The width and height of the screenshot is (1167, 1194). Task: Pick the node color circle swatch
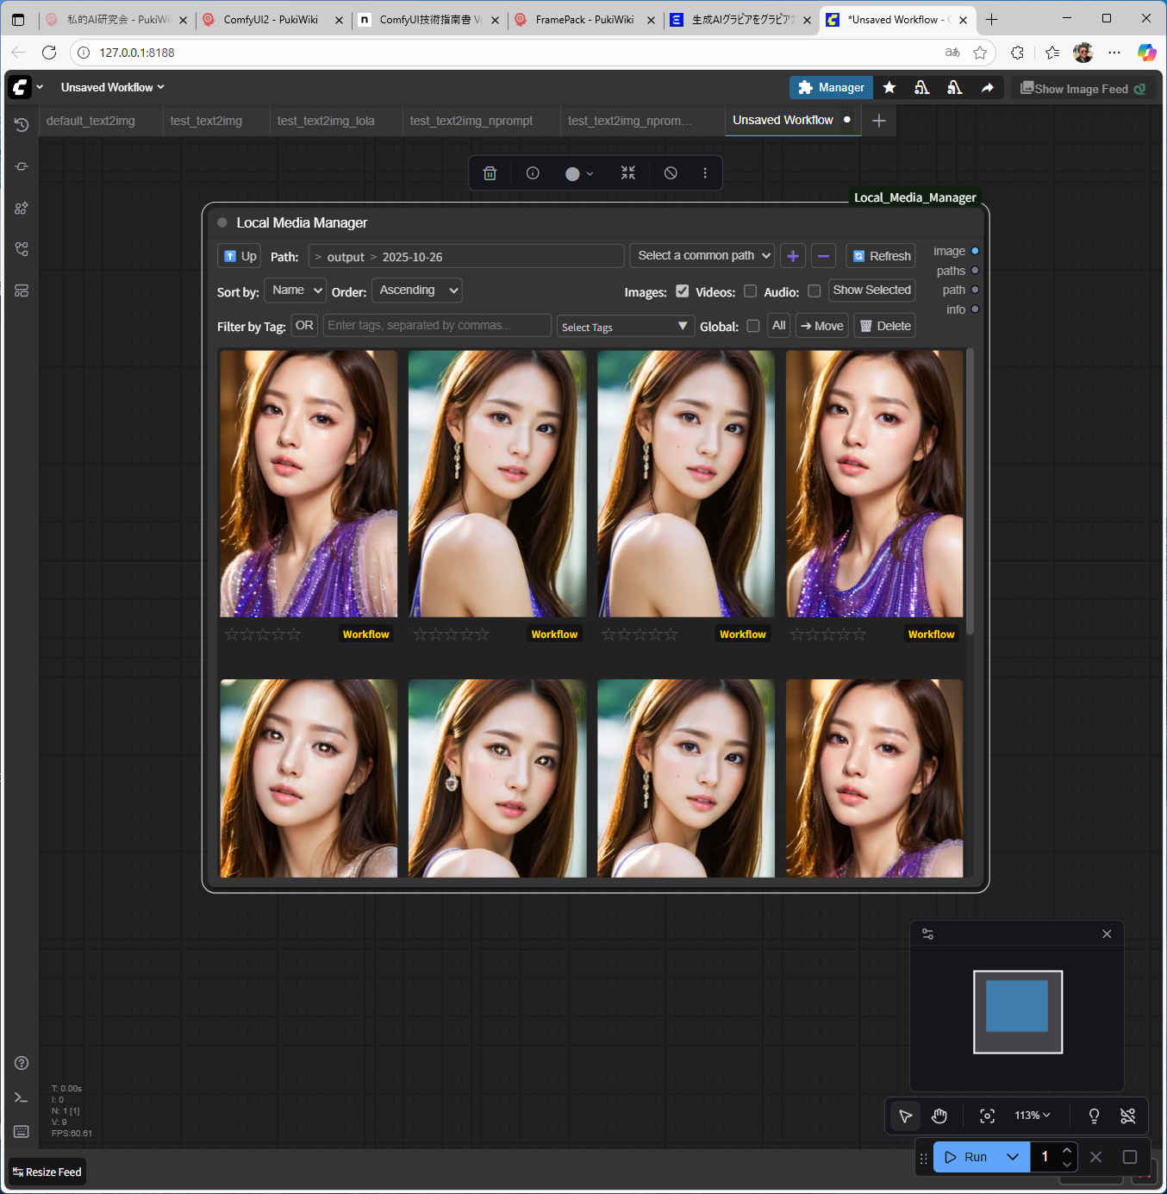[x=572, y=174]
